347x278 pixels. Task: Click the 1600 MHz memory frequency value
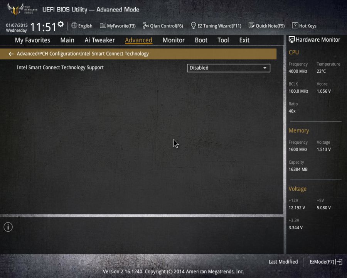(x=298, y=149)
